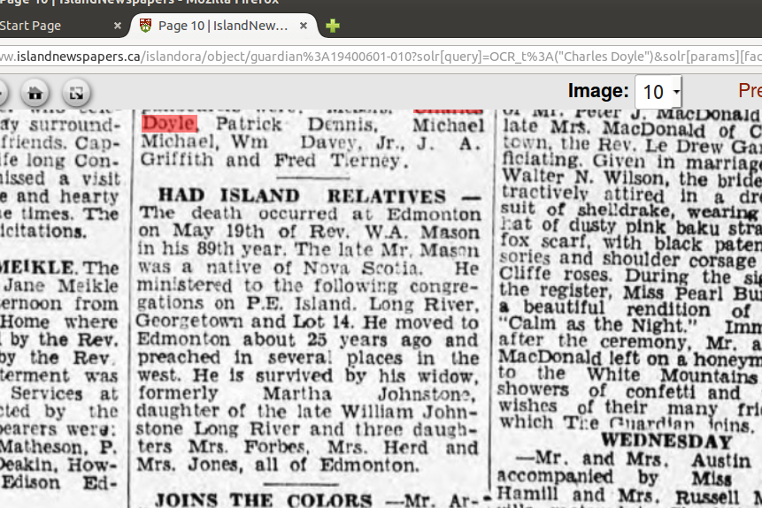Open a new tab with the green plus
The height and width of the screenshot is (508, 762).
(x=333, y=26)
